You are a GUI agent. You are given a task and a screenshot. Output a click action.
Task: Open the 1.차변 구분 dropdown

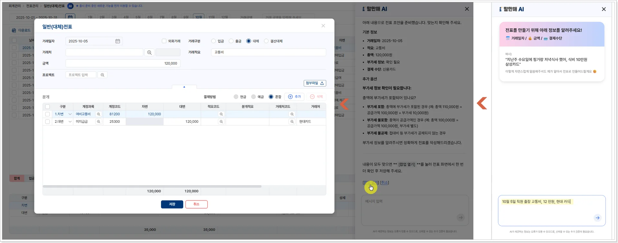pyautogui.click(x=70, y=114)
